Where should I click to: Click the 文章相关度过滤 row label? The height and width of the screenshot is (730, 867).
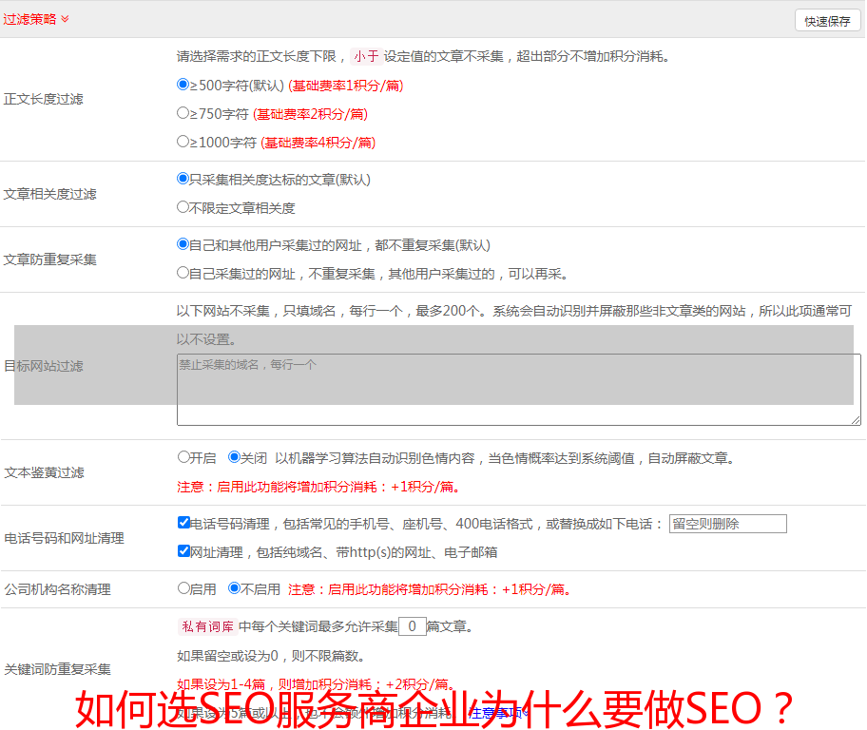coord(50,194)
